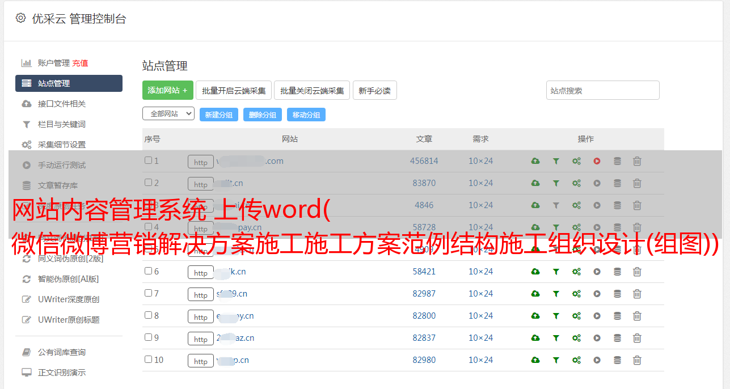Check the box for row 8
The height and width of the screenshot is (389, 730).
148,315
